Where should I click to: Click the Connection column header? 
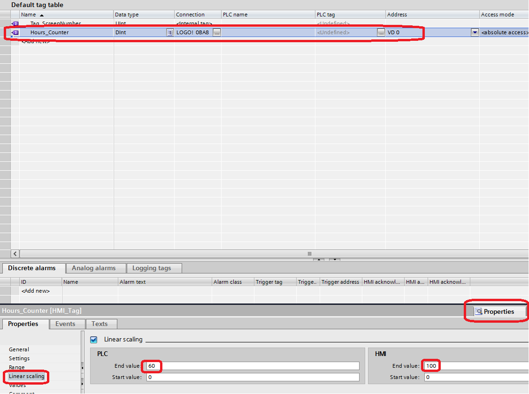pos(198,15)
